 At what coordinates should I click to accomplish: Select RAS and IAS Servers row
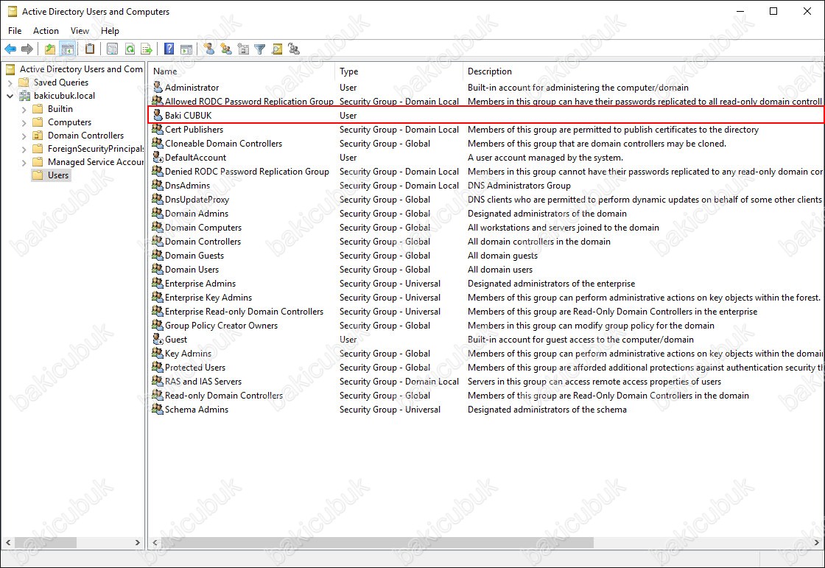(x=486, y=381)
